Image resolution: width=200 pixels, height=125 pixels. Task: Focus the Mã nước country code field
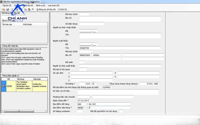[81, 62]
